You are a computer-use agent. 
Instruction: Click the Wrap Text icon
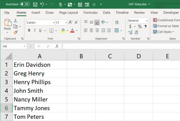point(117,22)
